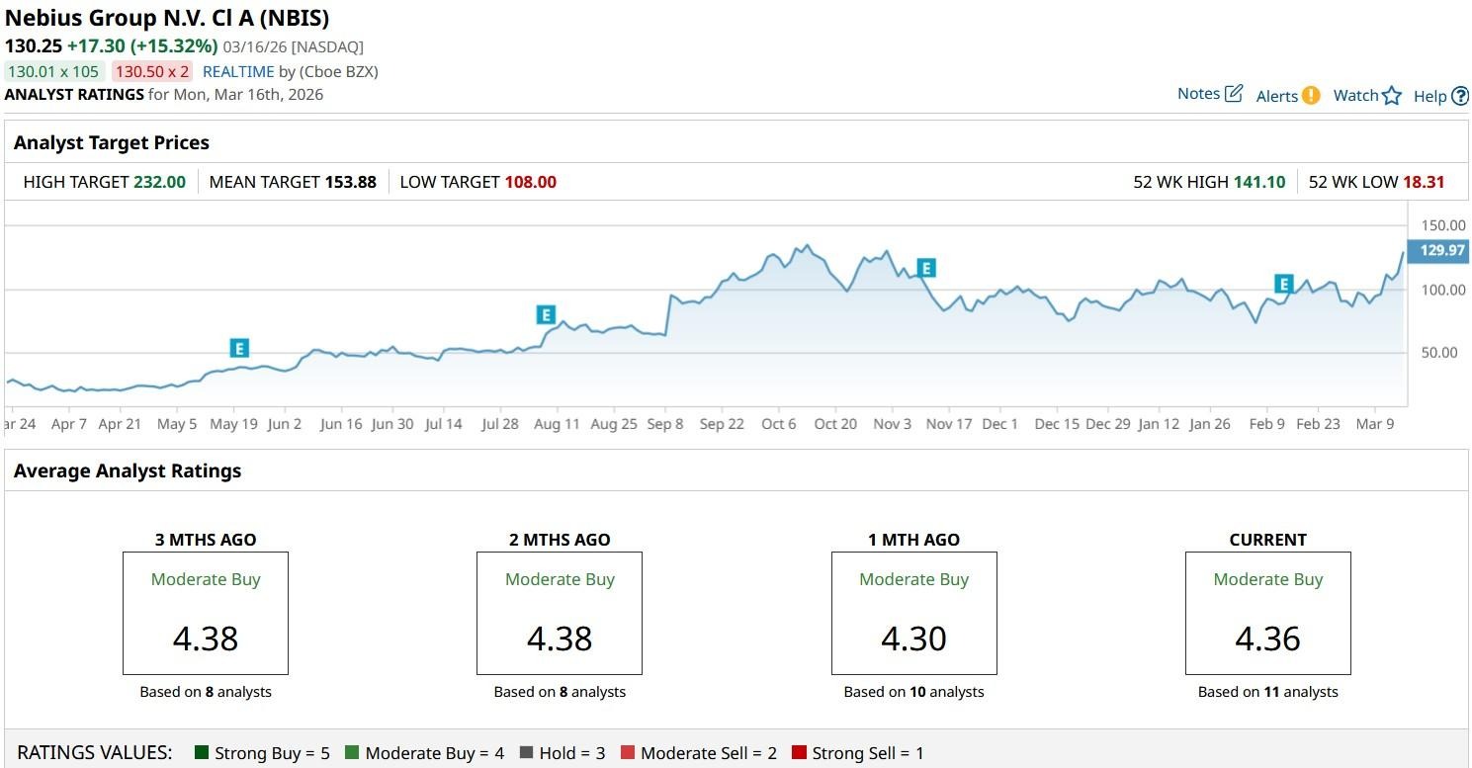Click the Analyst Target Prices heading

112,142
